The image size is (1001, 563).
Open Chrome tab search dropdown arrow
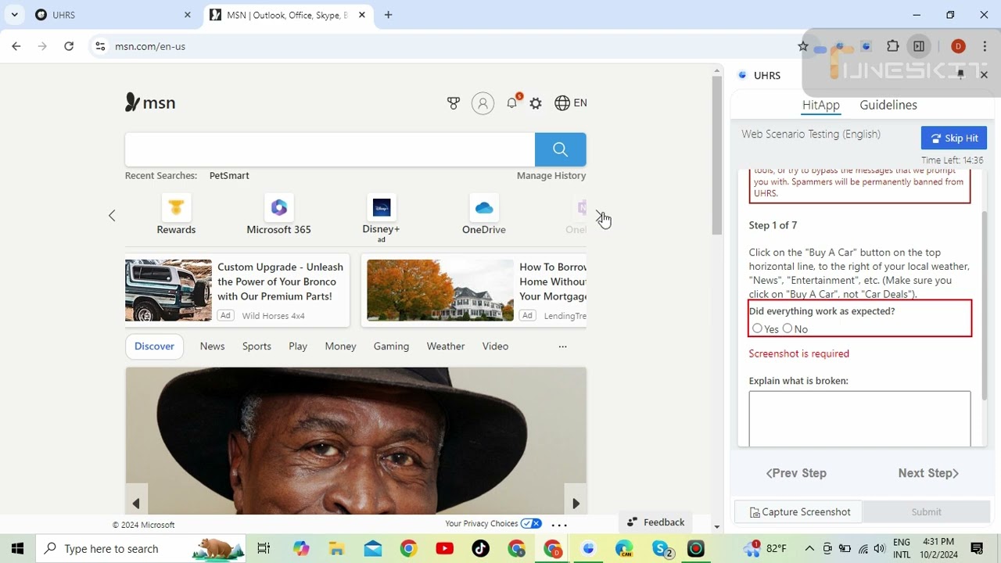(14, 15)
